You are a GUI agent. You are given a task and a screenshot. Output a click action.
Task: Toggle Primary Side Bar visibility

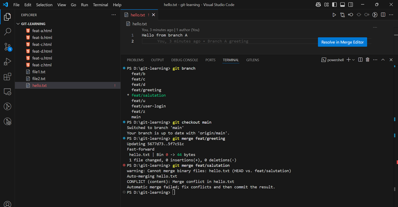click(x=335, y=4)
